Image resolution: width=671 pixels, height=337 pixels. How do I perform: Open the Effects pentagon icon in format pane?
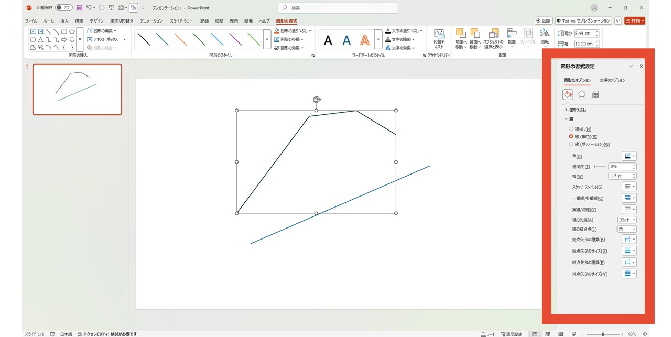coord(581,94)
